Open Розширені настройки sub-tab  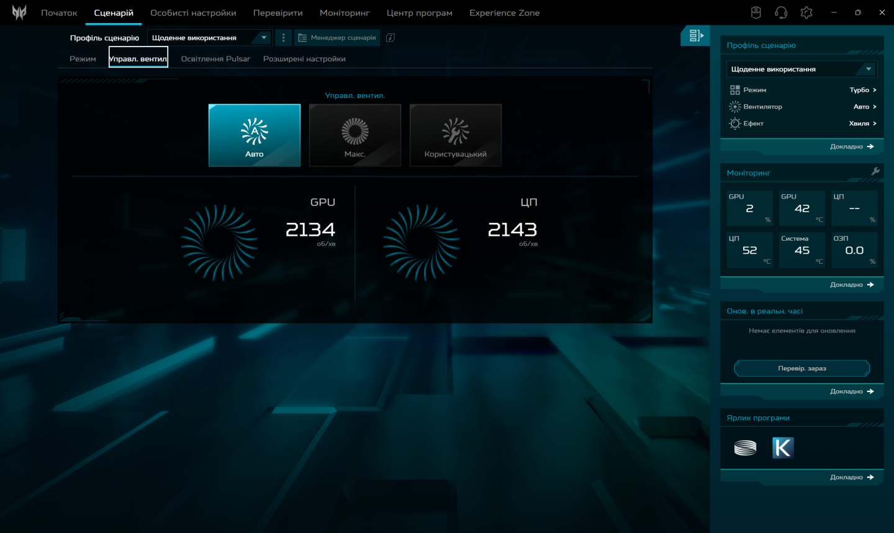click(304, 59)
